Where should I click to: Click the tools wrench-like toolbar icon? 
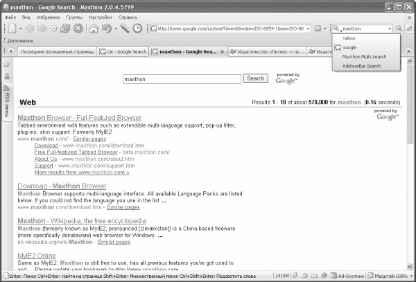point(125,28)
